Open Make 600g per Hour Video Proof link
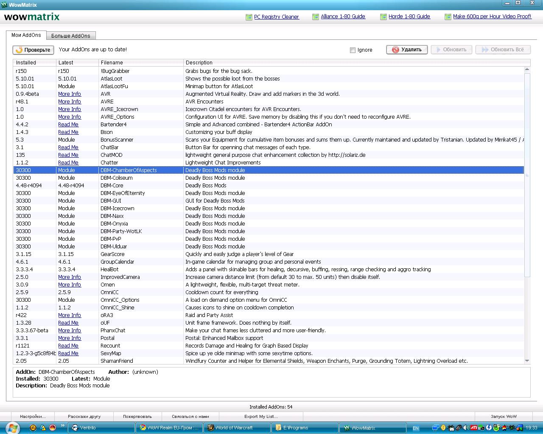The image size is (543, 434). click(x=492, y=17)
